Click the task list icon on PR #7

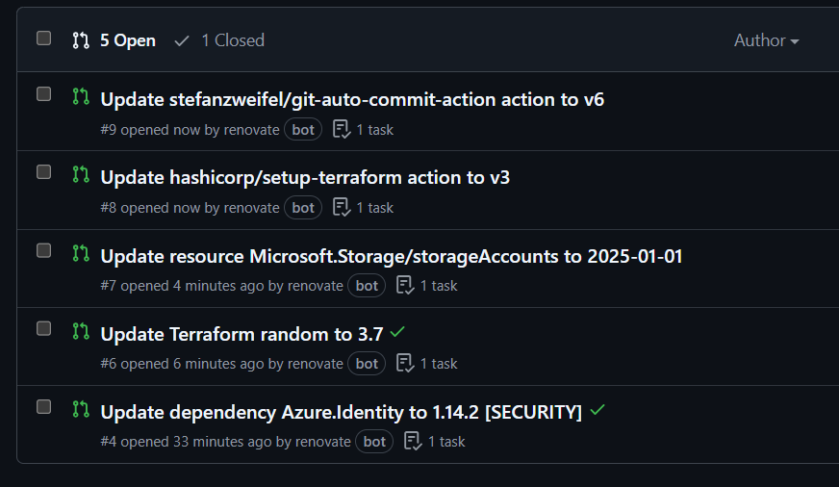(405, 286)
